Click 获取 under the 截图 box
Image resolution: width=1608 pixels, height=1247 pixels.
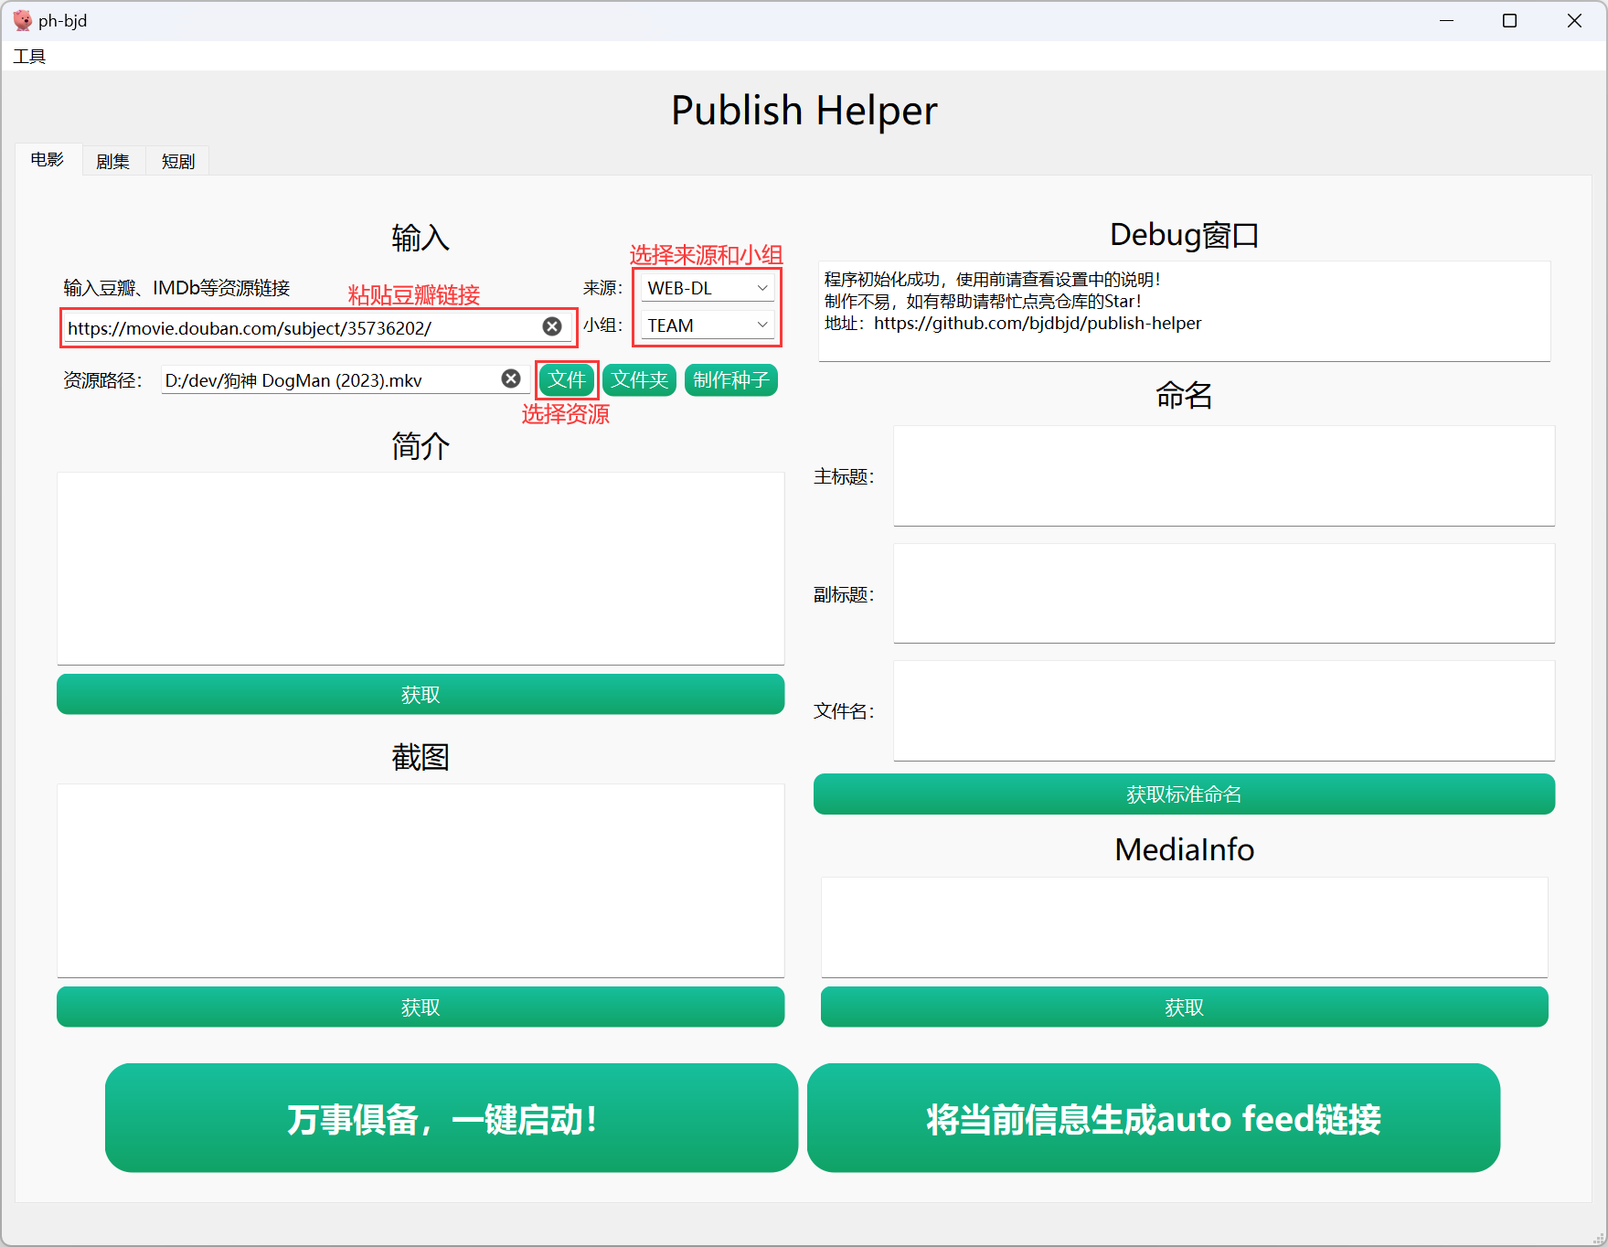click(421, 1007)
